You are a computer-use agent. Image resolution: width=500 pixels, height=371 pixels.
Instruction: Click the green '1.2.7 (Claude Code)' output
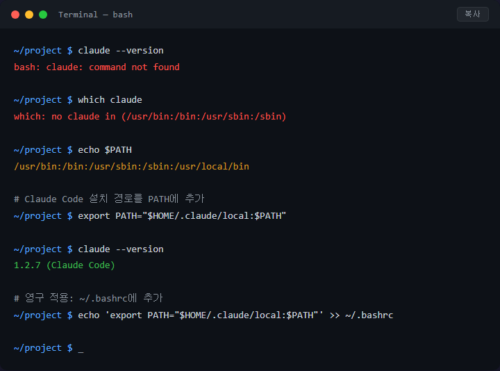pos(65,265)
